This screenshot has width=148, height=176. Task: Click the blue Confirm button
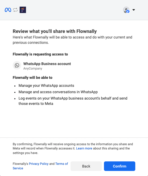pyautogui.click(x=120, y=166)
